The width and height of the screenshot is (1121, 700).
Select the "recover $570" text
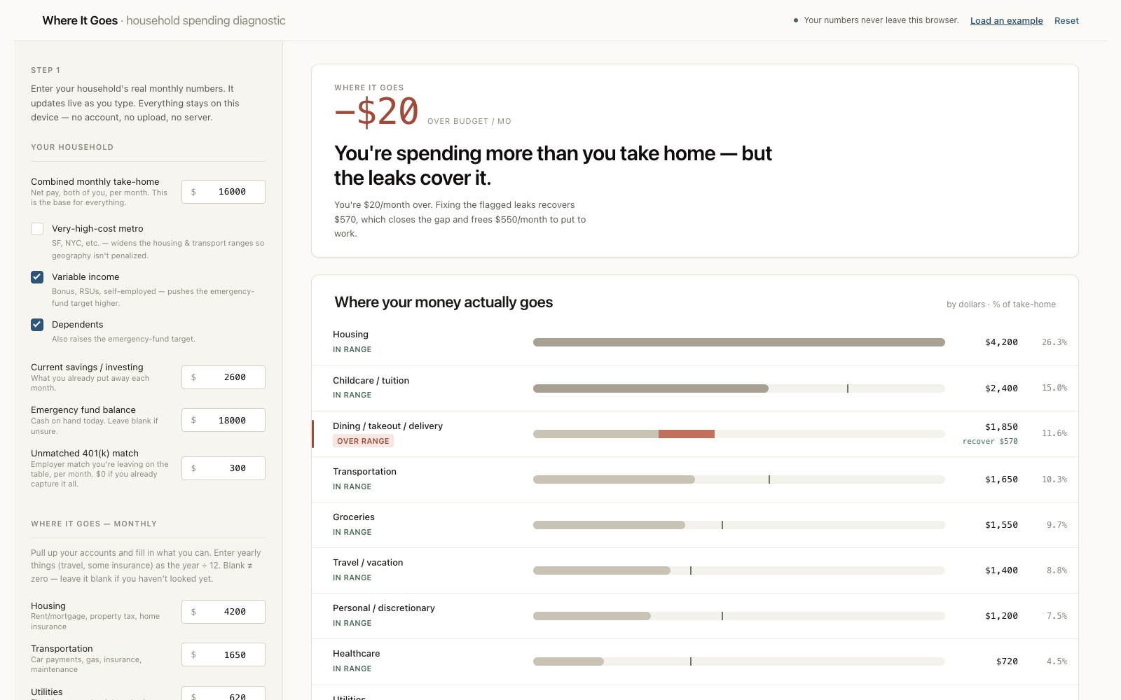pos(990,442)
